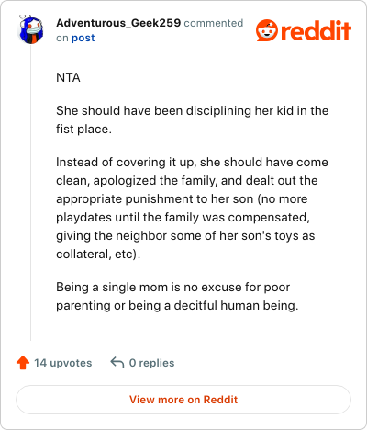
Task: Open Adventurous_Geek259's avatar image
Action: tap(30, 30)
